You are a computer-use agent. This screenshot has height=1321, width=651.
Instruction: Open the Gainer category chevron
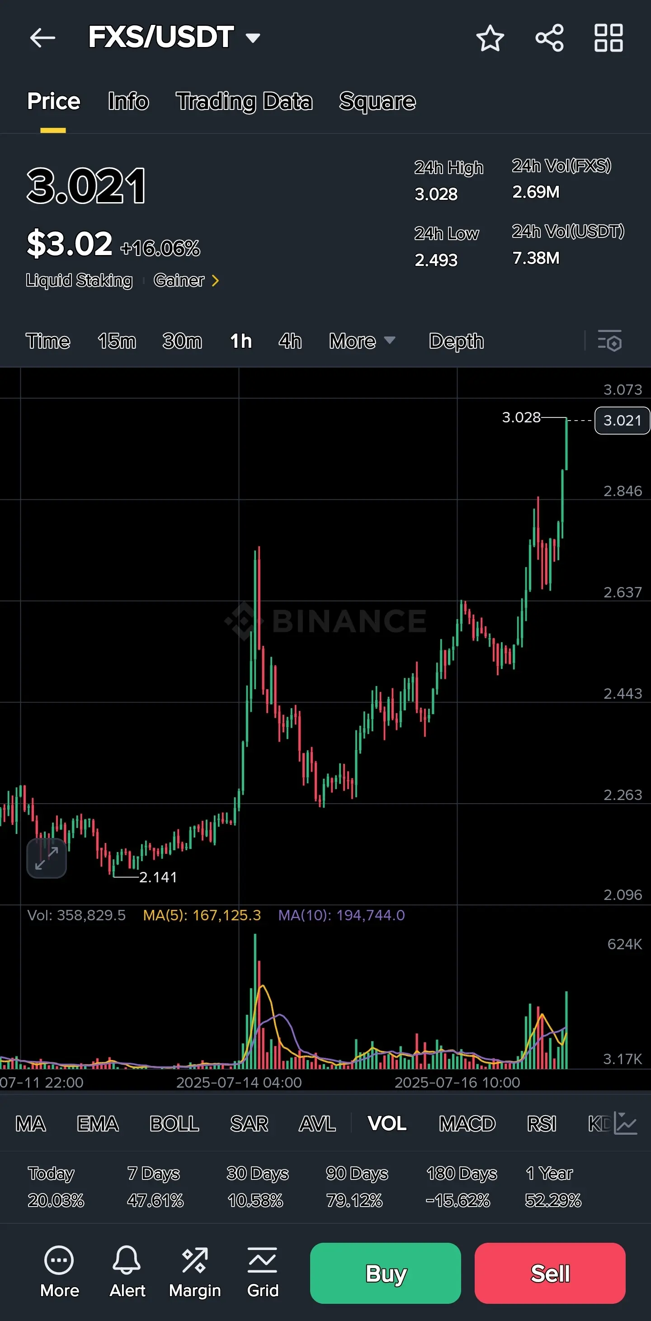pos(215,280)
